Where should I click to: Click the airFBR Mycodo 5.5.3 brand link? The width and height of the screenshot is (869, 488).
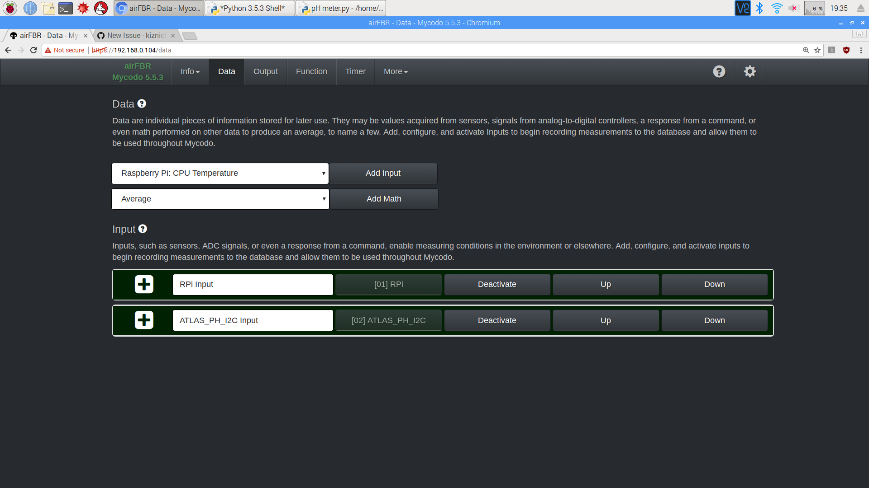click(x=138, y=71)
